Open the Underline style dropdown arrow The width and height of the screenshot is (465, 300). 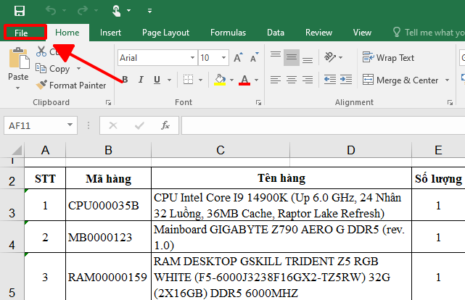pyautogui.click(x=169, y=80)
